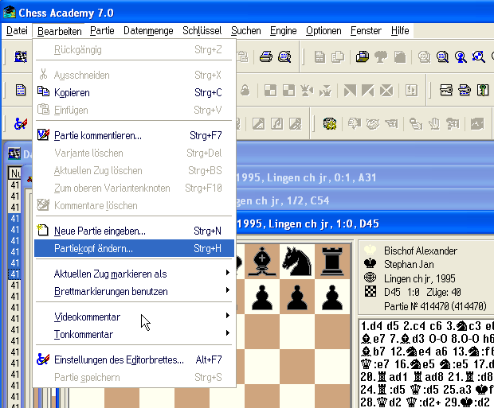Image resolution: width=494 pixels, height=408 pixels.
Task: Click the move '2.c4' in notation
Action: pyautogui.click(x=414, y=326)
